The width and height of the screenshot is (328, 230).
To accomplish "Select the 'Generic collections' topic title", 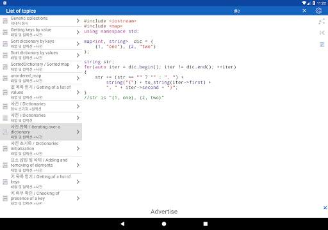I will click(x=29, y=19).
